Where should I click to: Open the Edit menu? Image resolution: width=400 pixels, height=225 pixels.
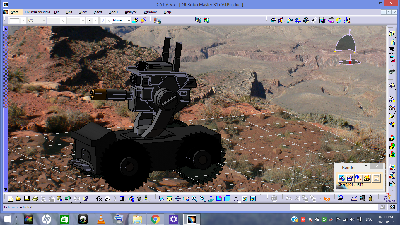coord(69,12)
